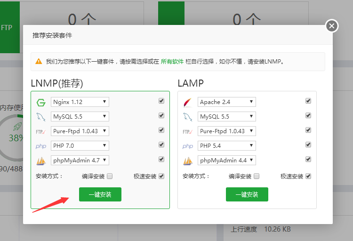
Task: Uncheck the LNMP MySQL 5.5 checkbox
Action: pos(161,115)
